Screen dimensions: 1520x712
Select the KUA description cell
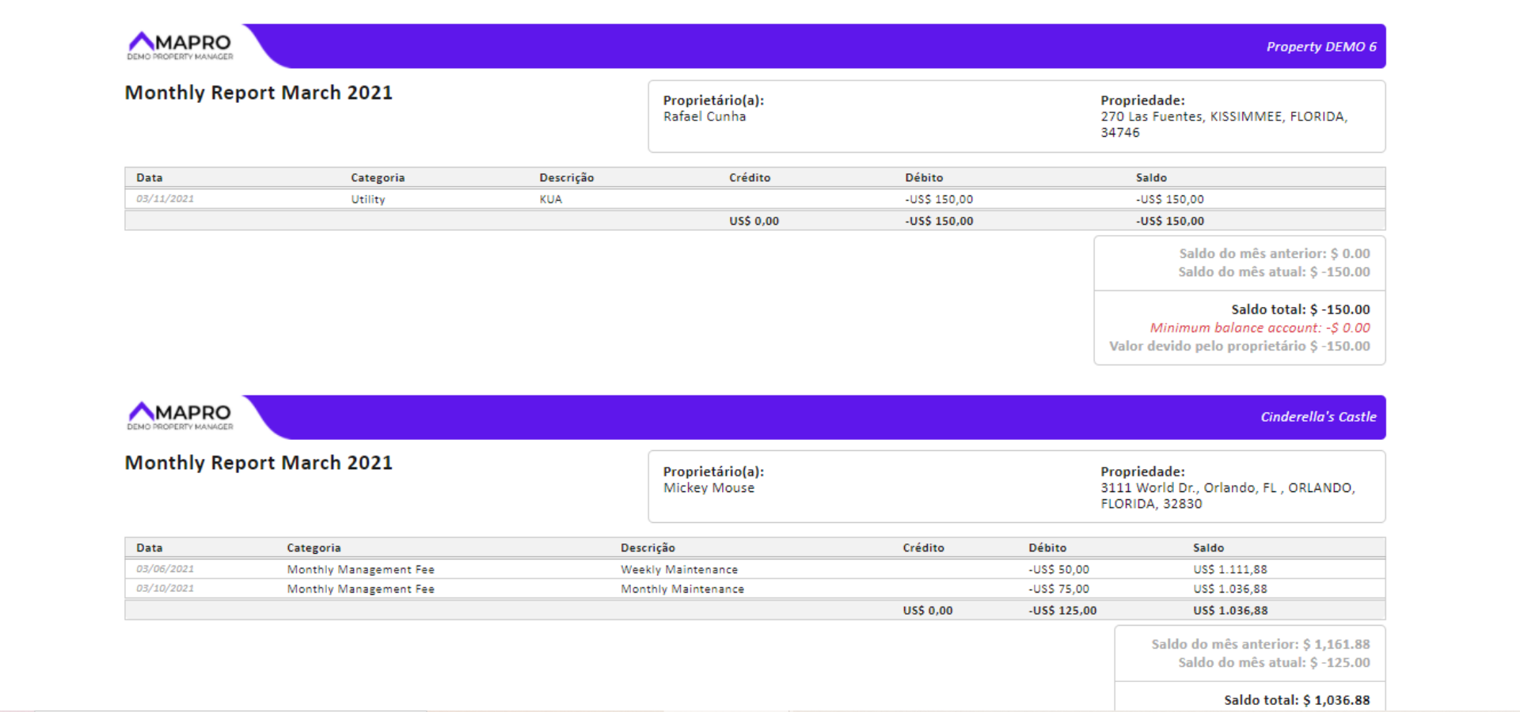point(550,199)
